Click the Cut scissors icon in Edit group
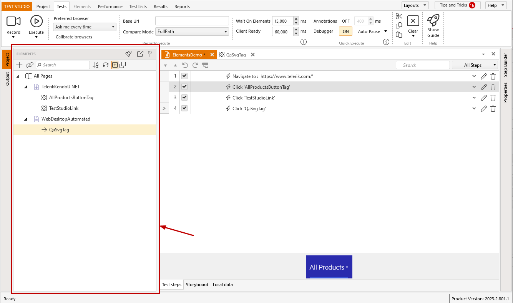This screenshot has height=303, width=513. tap(399, 16)
